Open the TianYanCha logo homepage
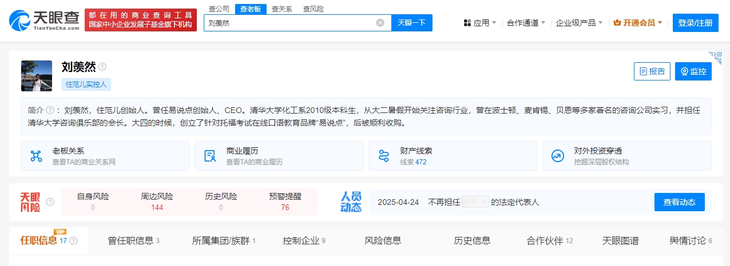Image resolution: width=730 pixels, height=266 pixels. [44, 20]
